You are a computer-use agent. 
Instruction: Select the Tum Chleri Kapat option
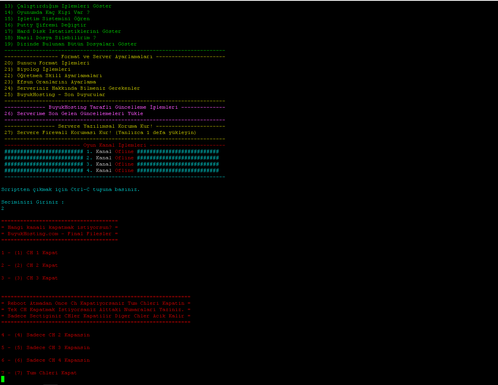point(39,373)
